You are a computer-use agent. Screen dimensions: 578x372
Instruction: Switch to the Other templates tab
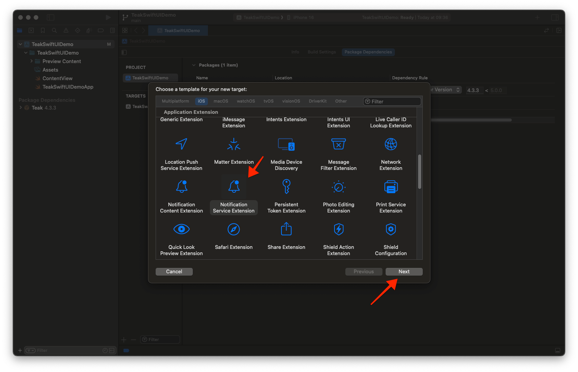pos(341,101)
